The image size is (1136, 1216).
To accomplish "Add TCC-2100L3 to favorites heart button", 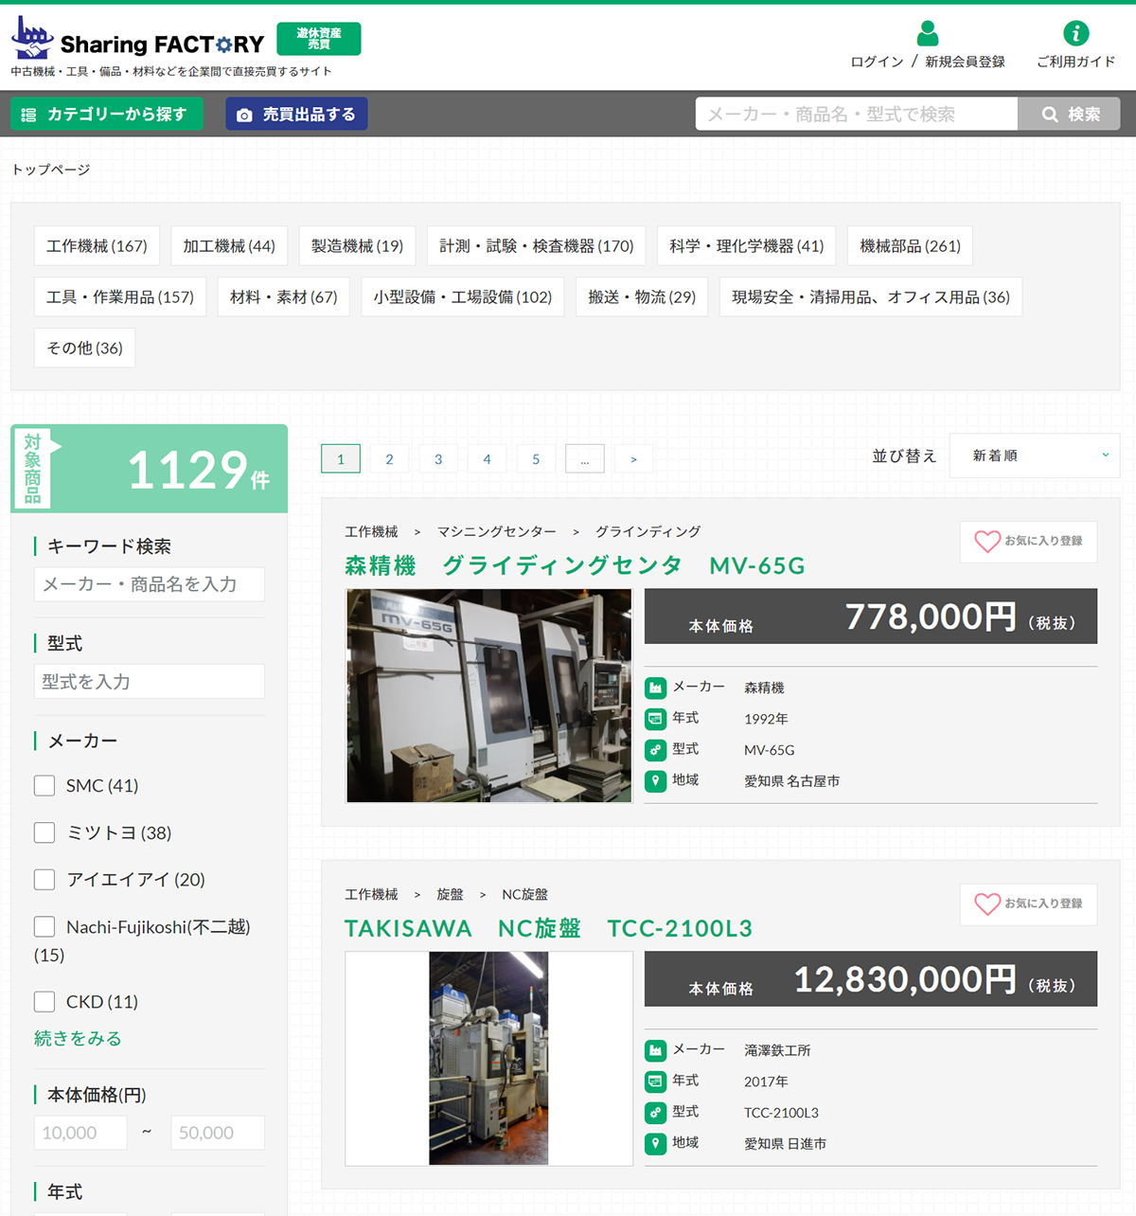I will click(1029, 904).
